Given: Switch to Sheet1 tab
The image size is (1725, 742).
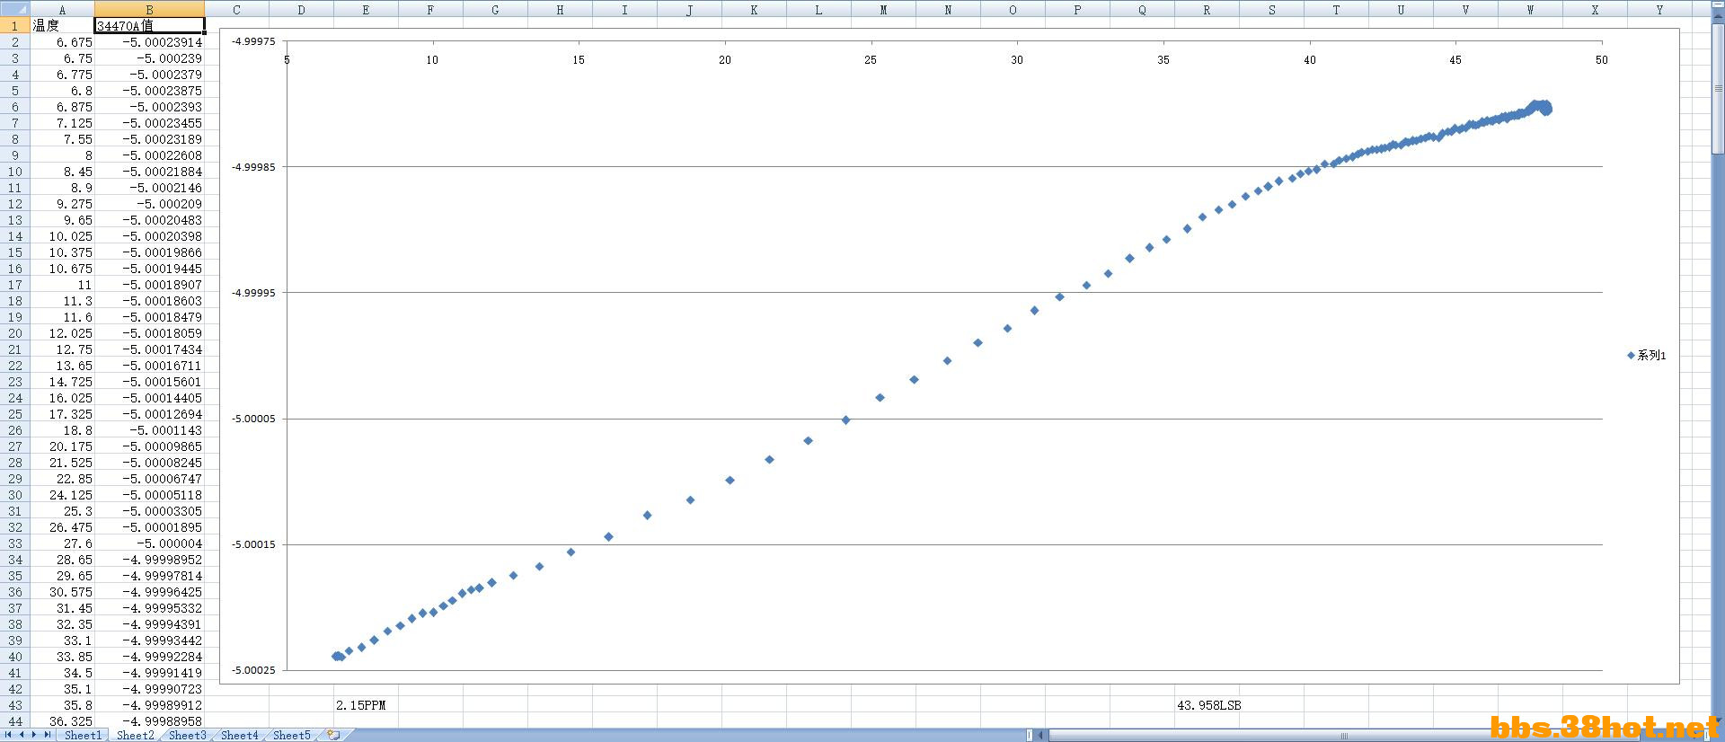Looking at the screenshot, I should (83, 735).
